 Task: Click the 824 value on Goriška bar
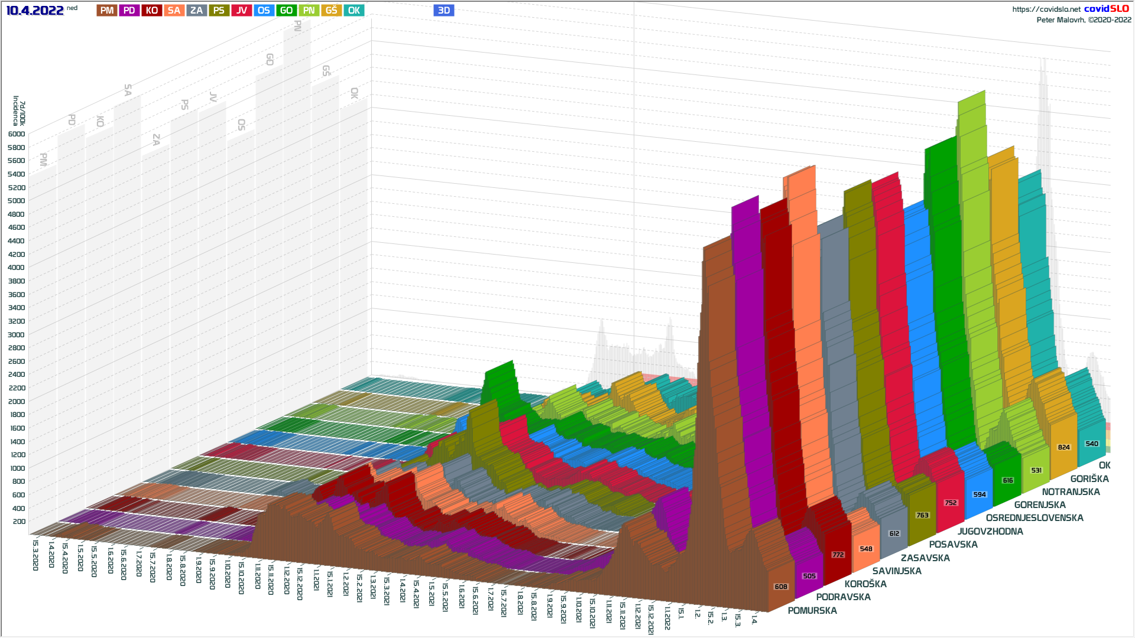point(1063,447)
